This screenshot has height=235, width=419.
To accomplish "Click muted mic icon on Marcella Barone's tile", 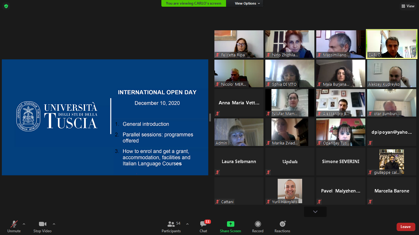I will [x=370, y=202].
